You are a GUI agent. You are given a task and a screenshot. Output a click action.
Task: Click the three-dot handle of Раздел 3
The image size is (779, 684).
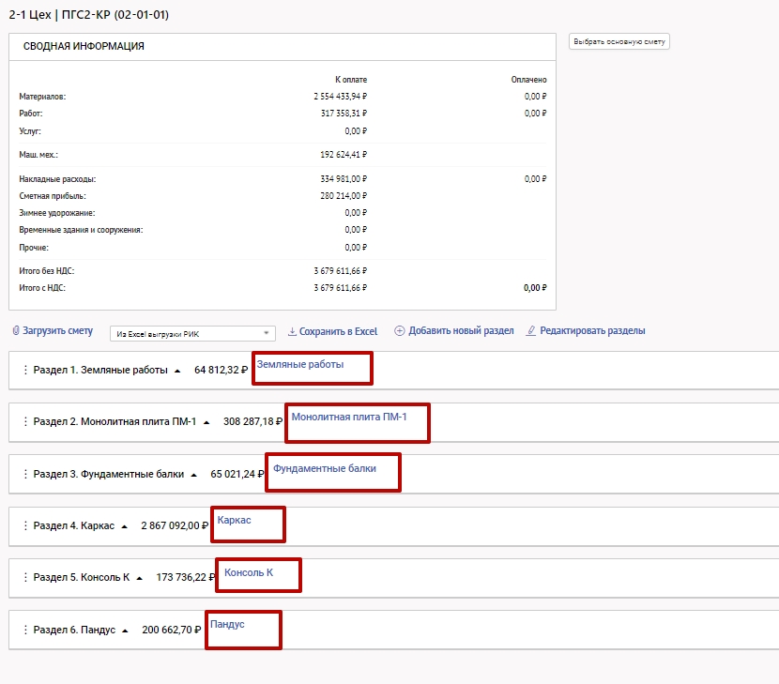[x=25, y=474]
